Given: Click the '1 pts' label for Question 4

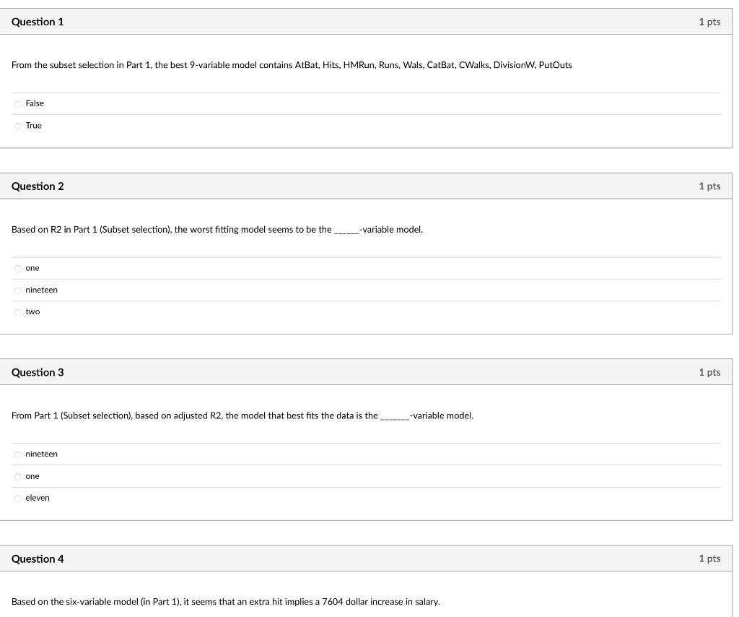Looking at the screenshot, I should pyautogui.click(x=709, y=558).
